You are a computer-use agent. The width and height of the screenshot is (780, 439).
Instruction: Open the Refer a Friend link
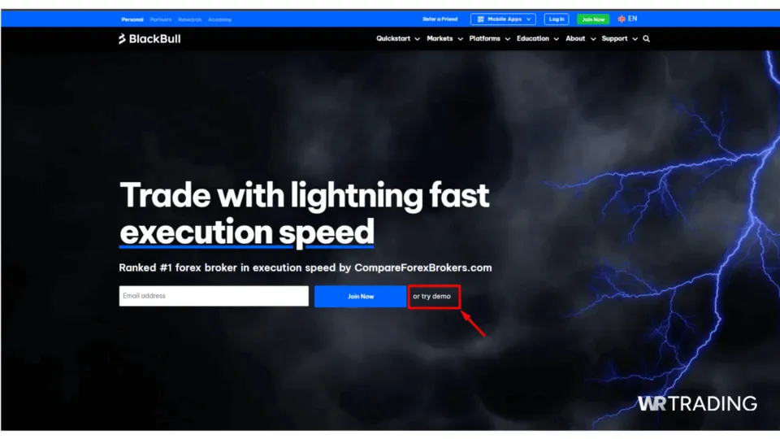(440, 20)
